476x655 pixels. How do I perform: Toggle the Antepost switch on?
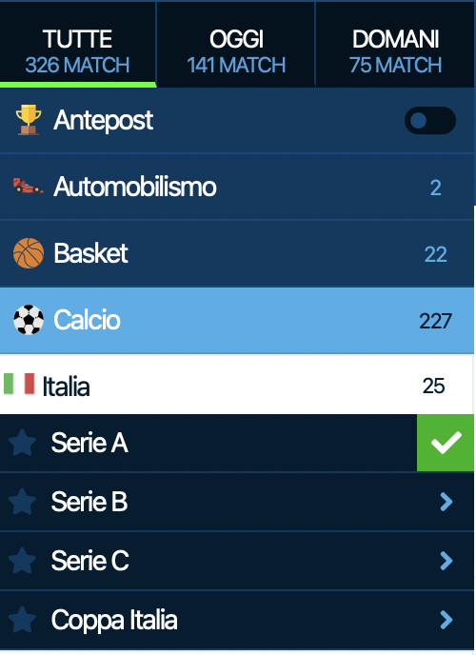coord(430,121)
